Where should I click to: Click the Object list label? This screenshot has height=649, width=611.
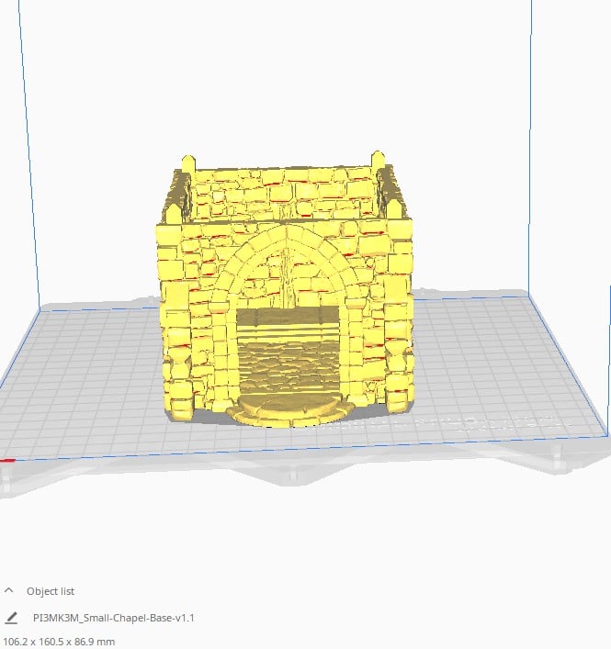point(51,591)
